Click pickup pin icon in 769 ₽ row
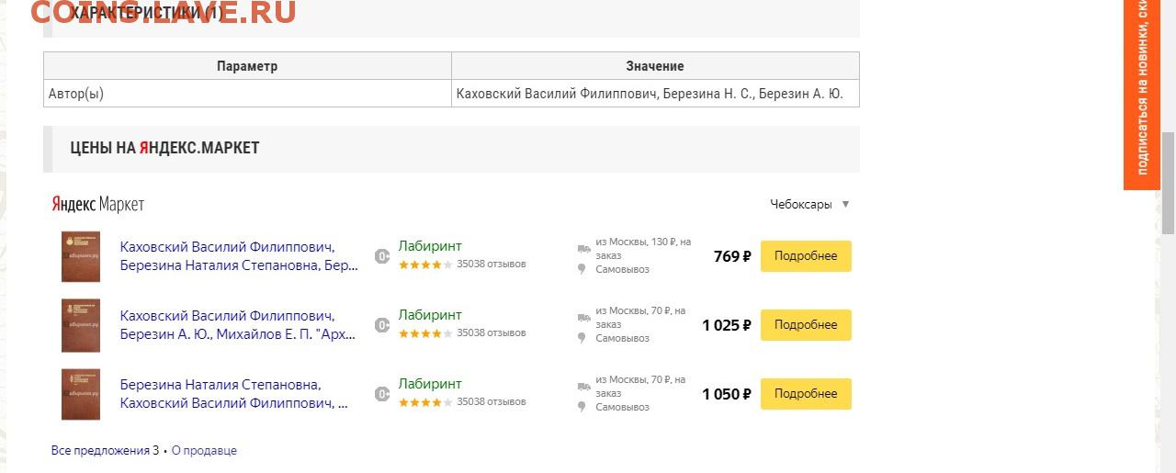This screenshot has width=1176, height=473. pyautogui.click(x=582, y=270)
